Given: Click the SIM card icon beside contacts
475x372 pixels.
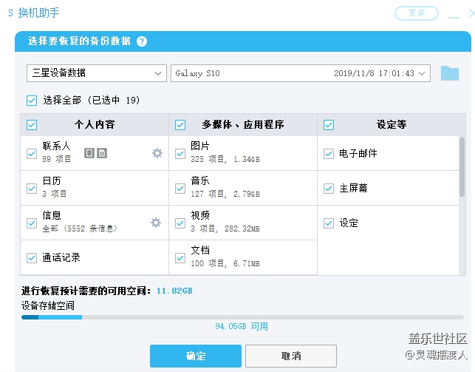Looking at the screenshot, I should (102, 153).
